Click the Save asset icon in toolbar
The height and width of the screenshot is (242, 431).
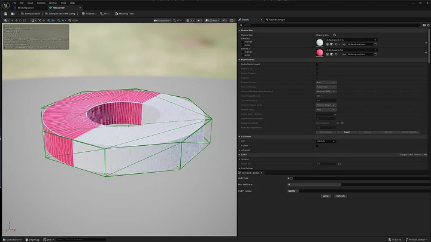pos(6,14)
